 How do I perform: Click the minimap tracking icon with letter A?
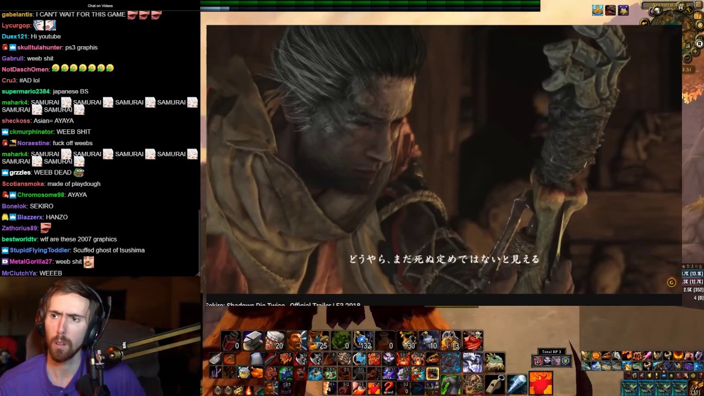click(x=680, y=7)
